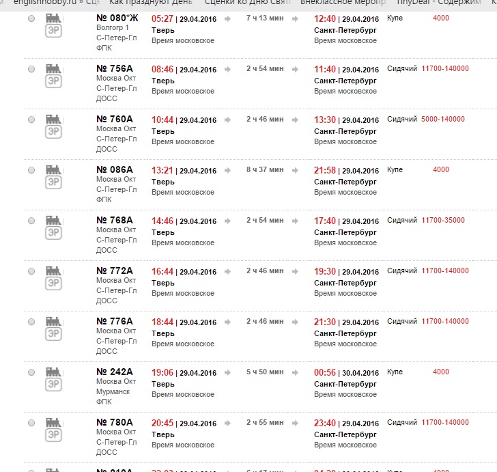The image size is (497, 472).
Task: Click the locomotive icon for train 772А
Action: click(53, 270)
